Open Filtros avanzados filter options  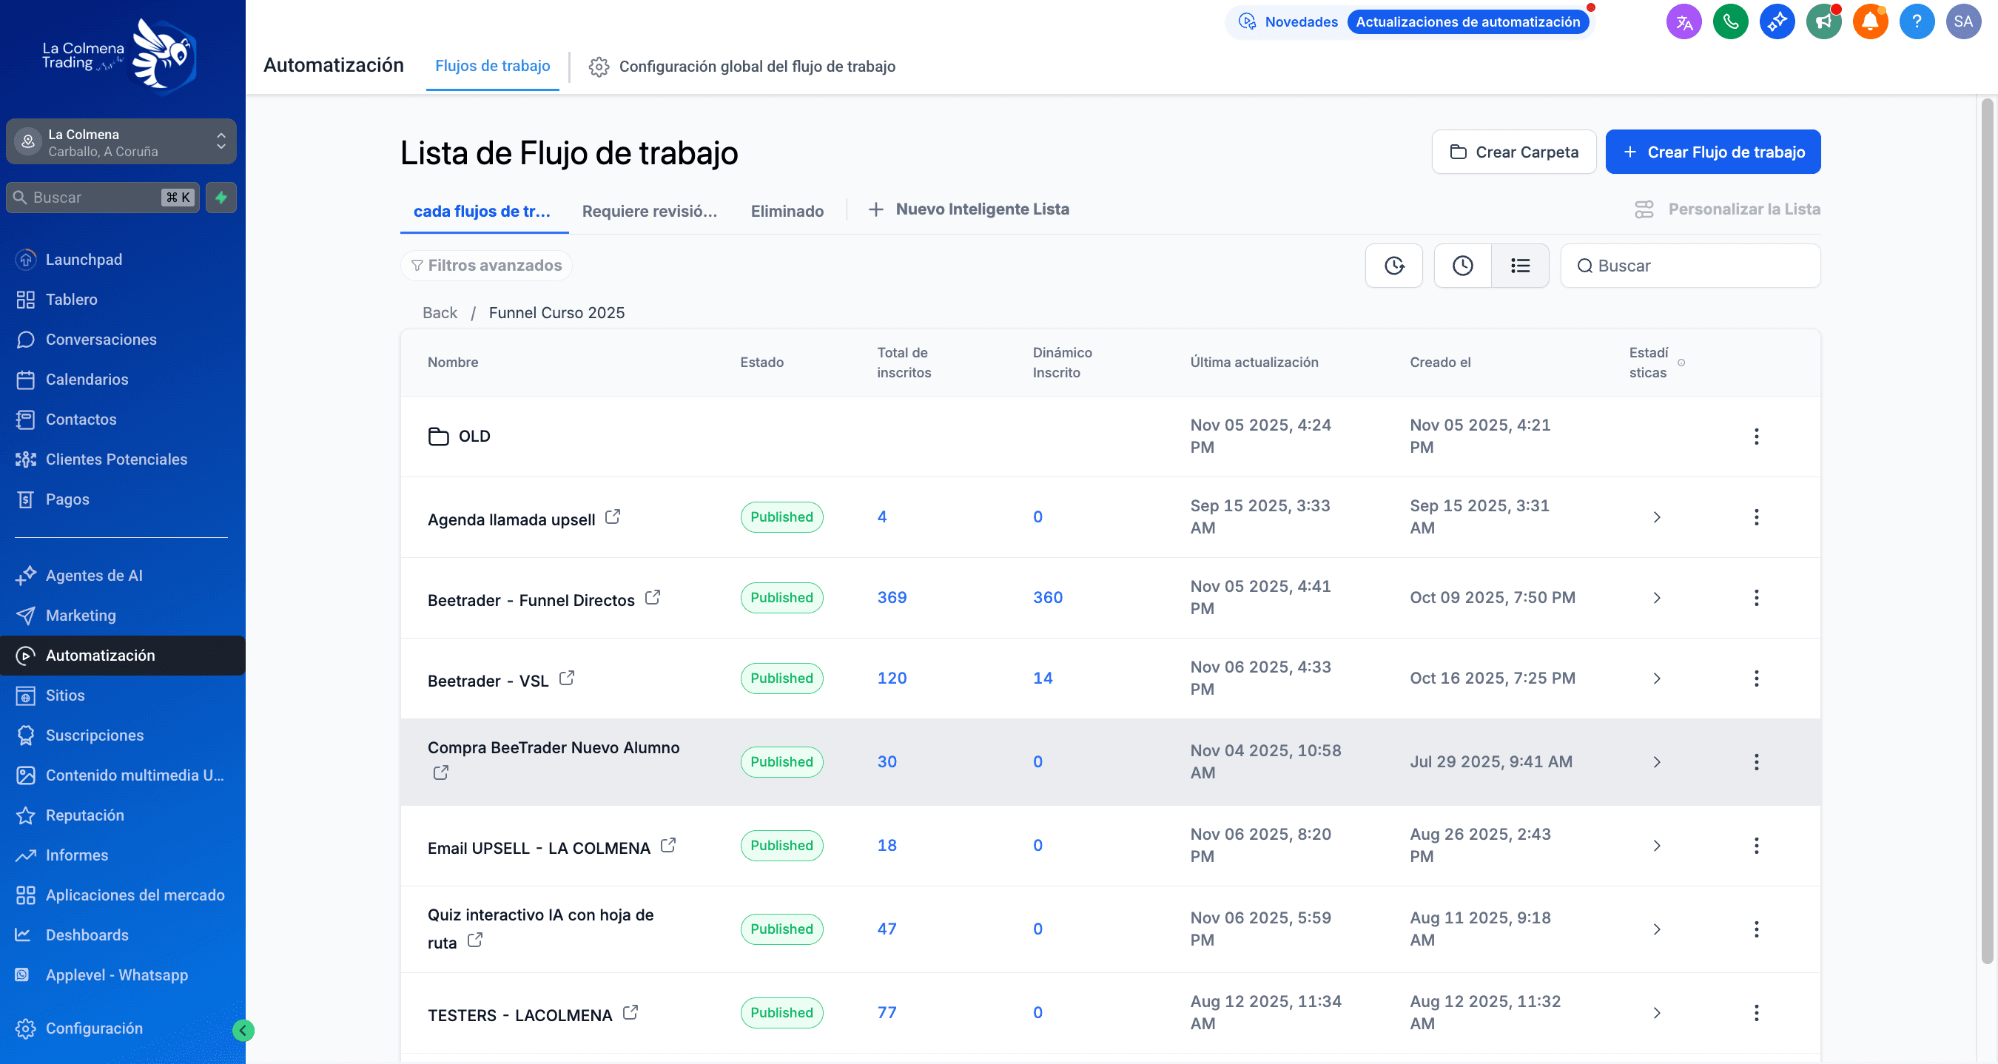(x=486, y=265)
